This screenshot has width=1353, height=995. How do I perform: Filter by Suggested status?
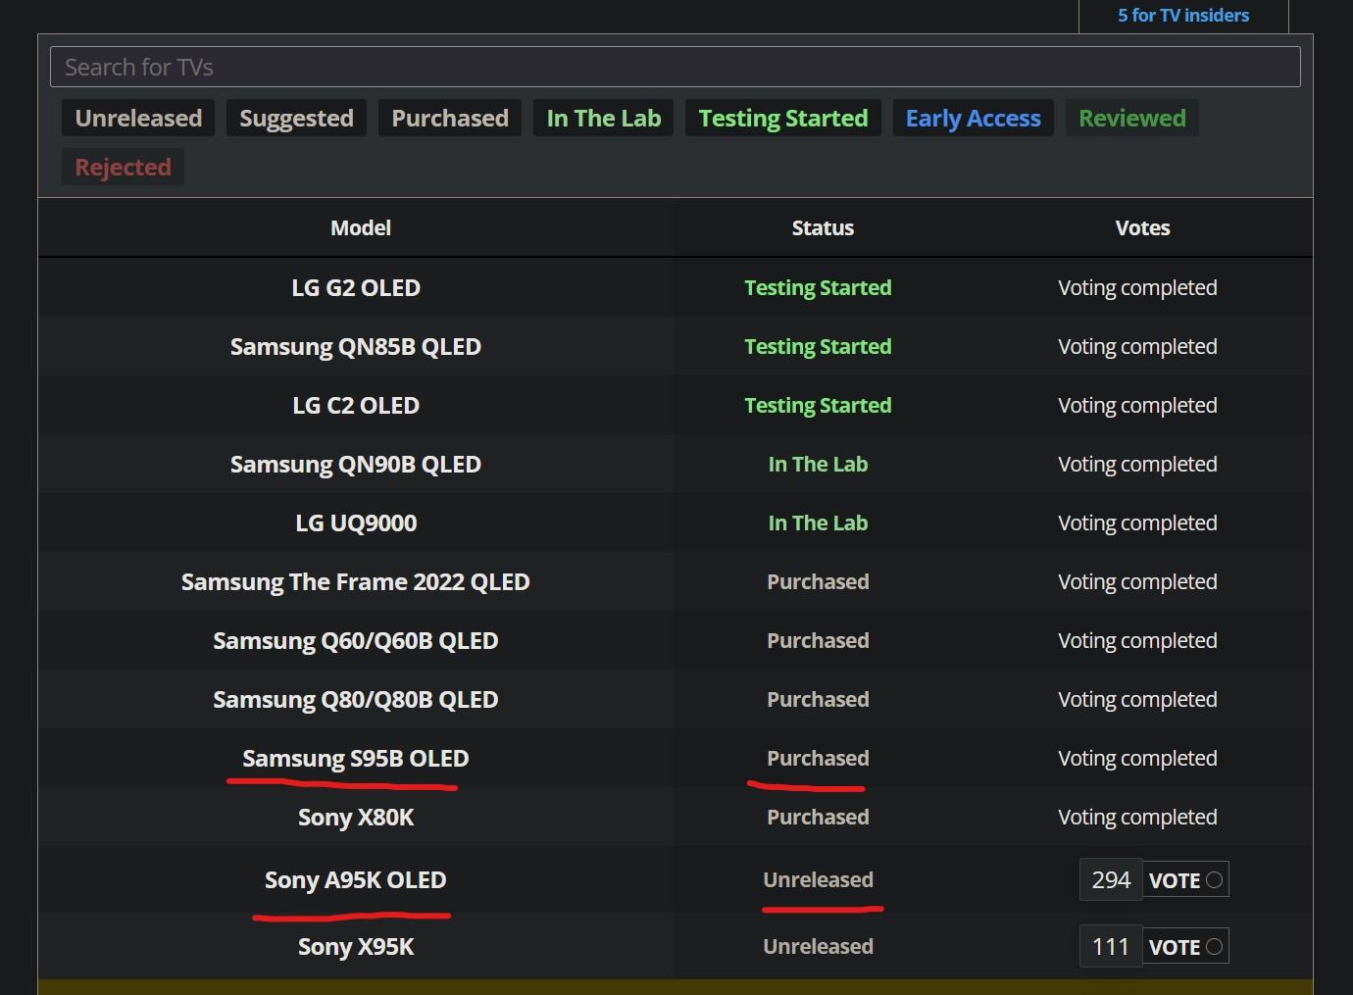click(x=296, y=118)
